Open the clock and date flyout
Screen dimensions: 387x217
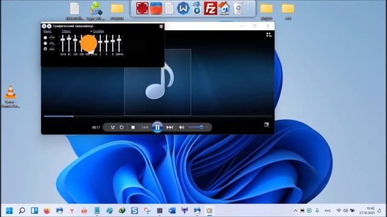pyautogui.click(x=368, y=210)
